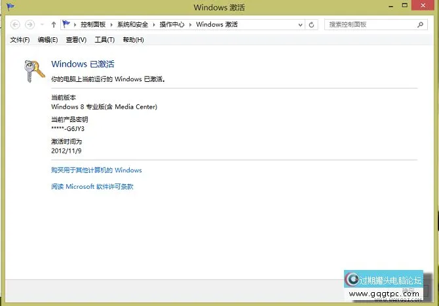Go up one level with Up arrow

(54, 25)
